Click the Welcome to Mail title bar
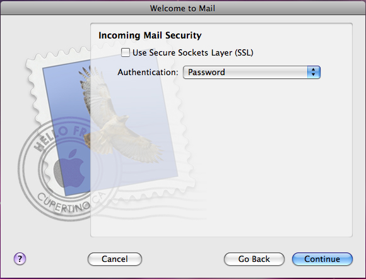The height and width of the screenshot is (279, 366). pos(183,8)
